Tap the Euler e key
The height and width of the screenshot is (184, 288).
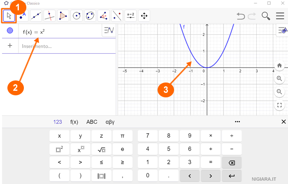click(x=123, y=149)
